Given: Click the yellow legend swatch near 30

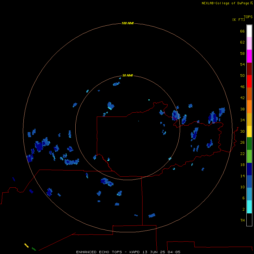Looking at the screenshot, I should (249, 131).
